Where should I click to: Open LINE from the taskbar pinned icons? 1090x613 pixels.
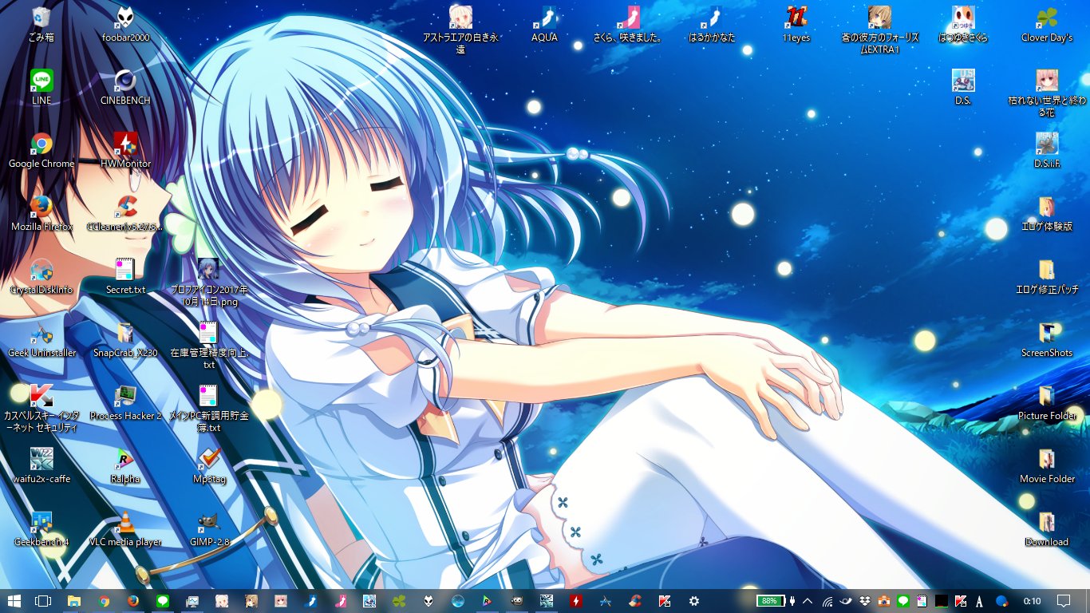pyautogui.click(x=163, y=600)
